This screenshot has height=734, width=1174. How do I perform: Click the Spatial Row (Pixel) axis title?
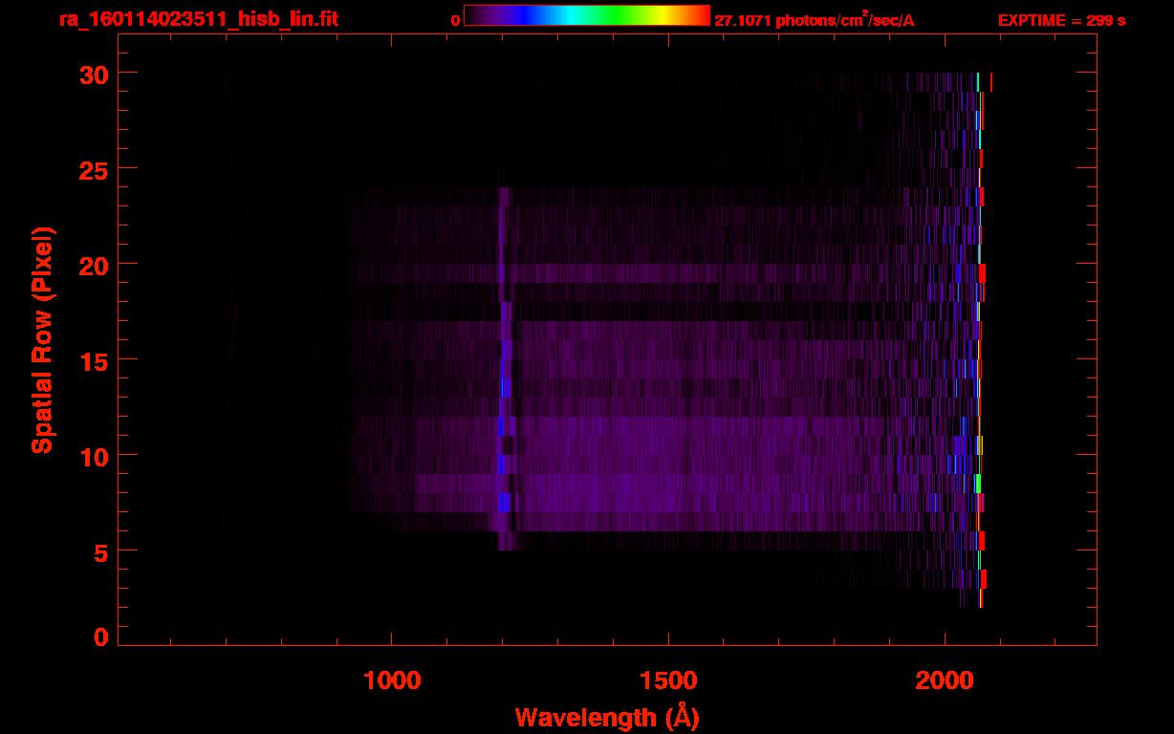pyautogui.click(x=42, y=339)
